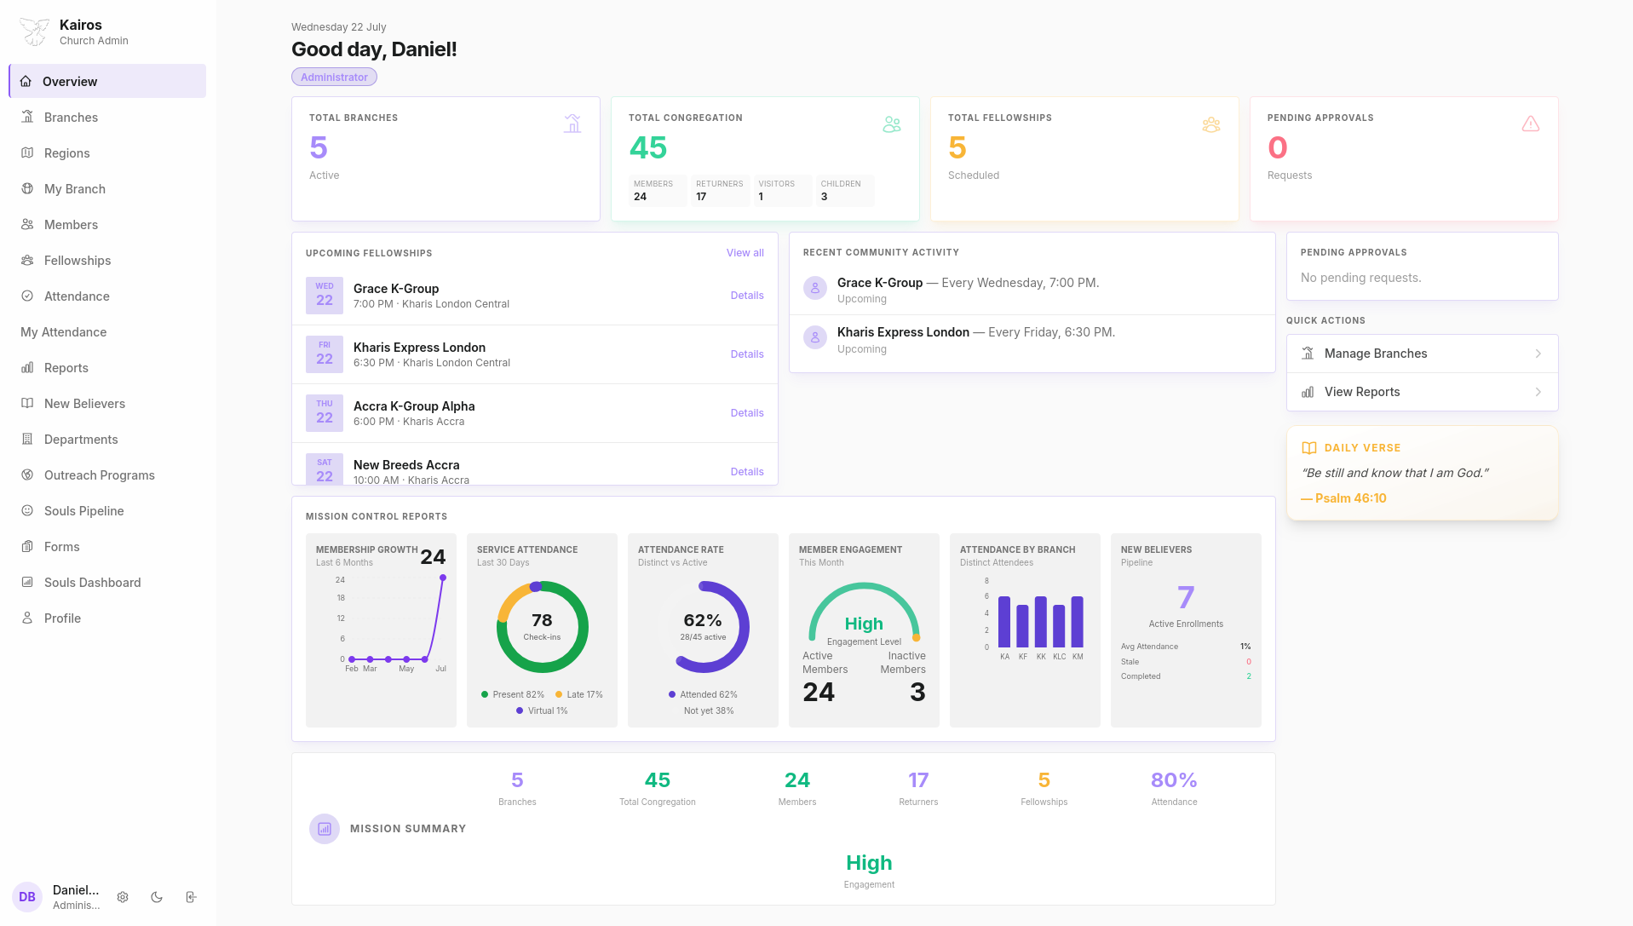This screenshot has width=1633, height=926.
Task: Click the Departments building icon
Action: pos(27,439)
